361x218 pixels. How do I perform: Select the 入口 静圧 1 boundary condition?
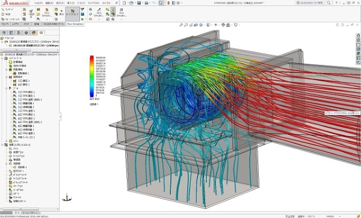[x=23, y=81]
